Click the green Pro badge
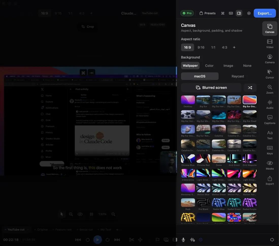This screenshot has width=279, height=246. pyautogui.click(x=187, y=13)
